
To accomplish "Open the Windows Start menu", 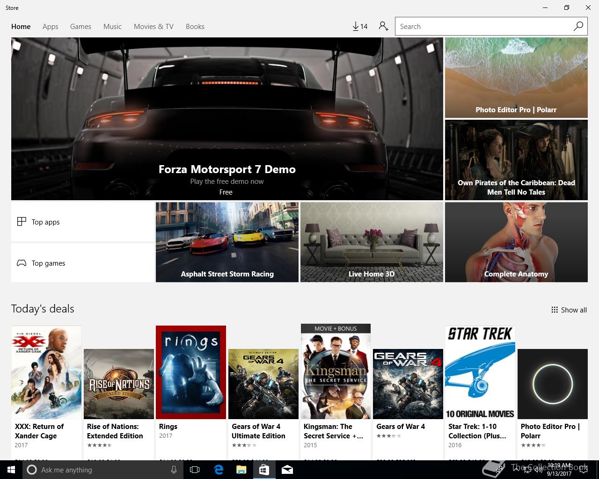I will 11,470.
